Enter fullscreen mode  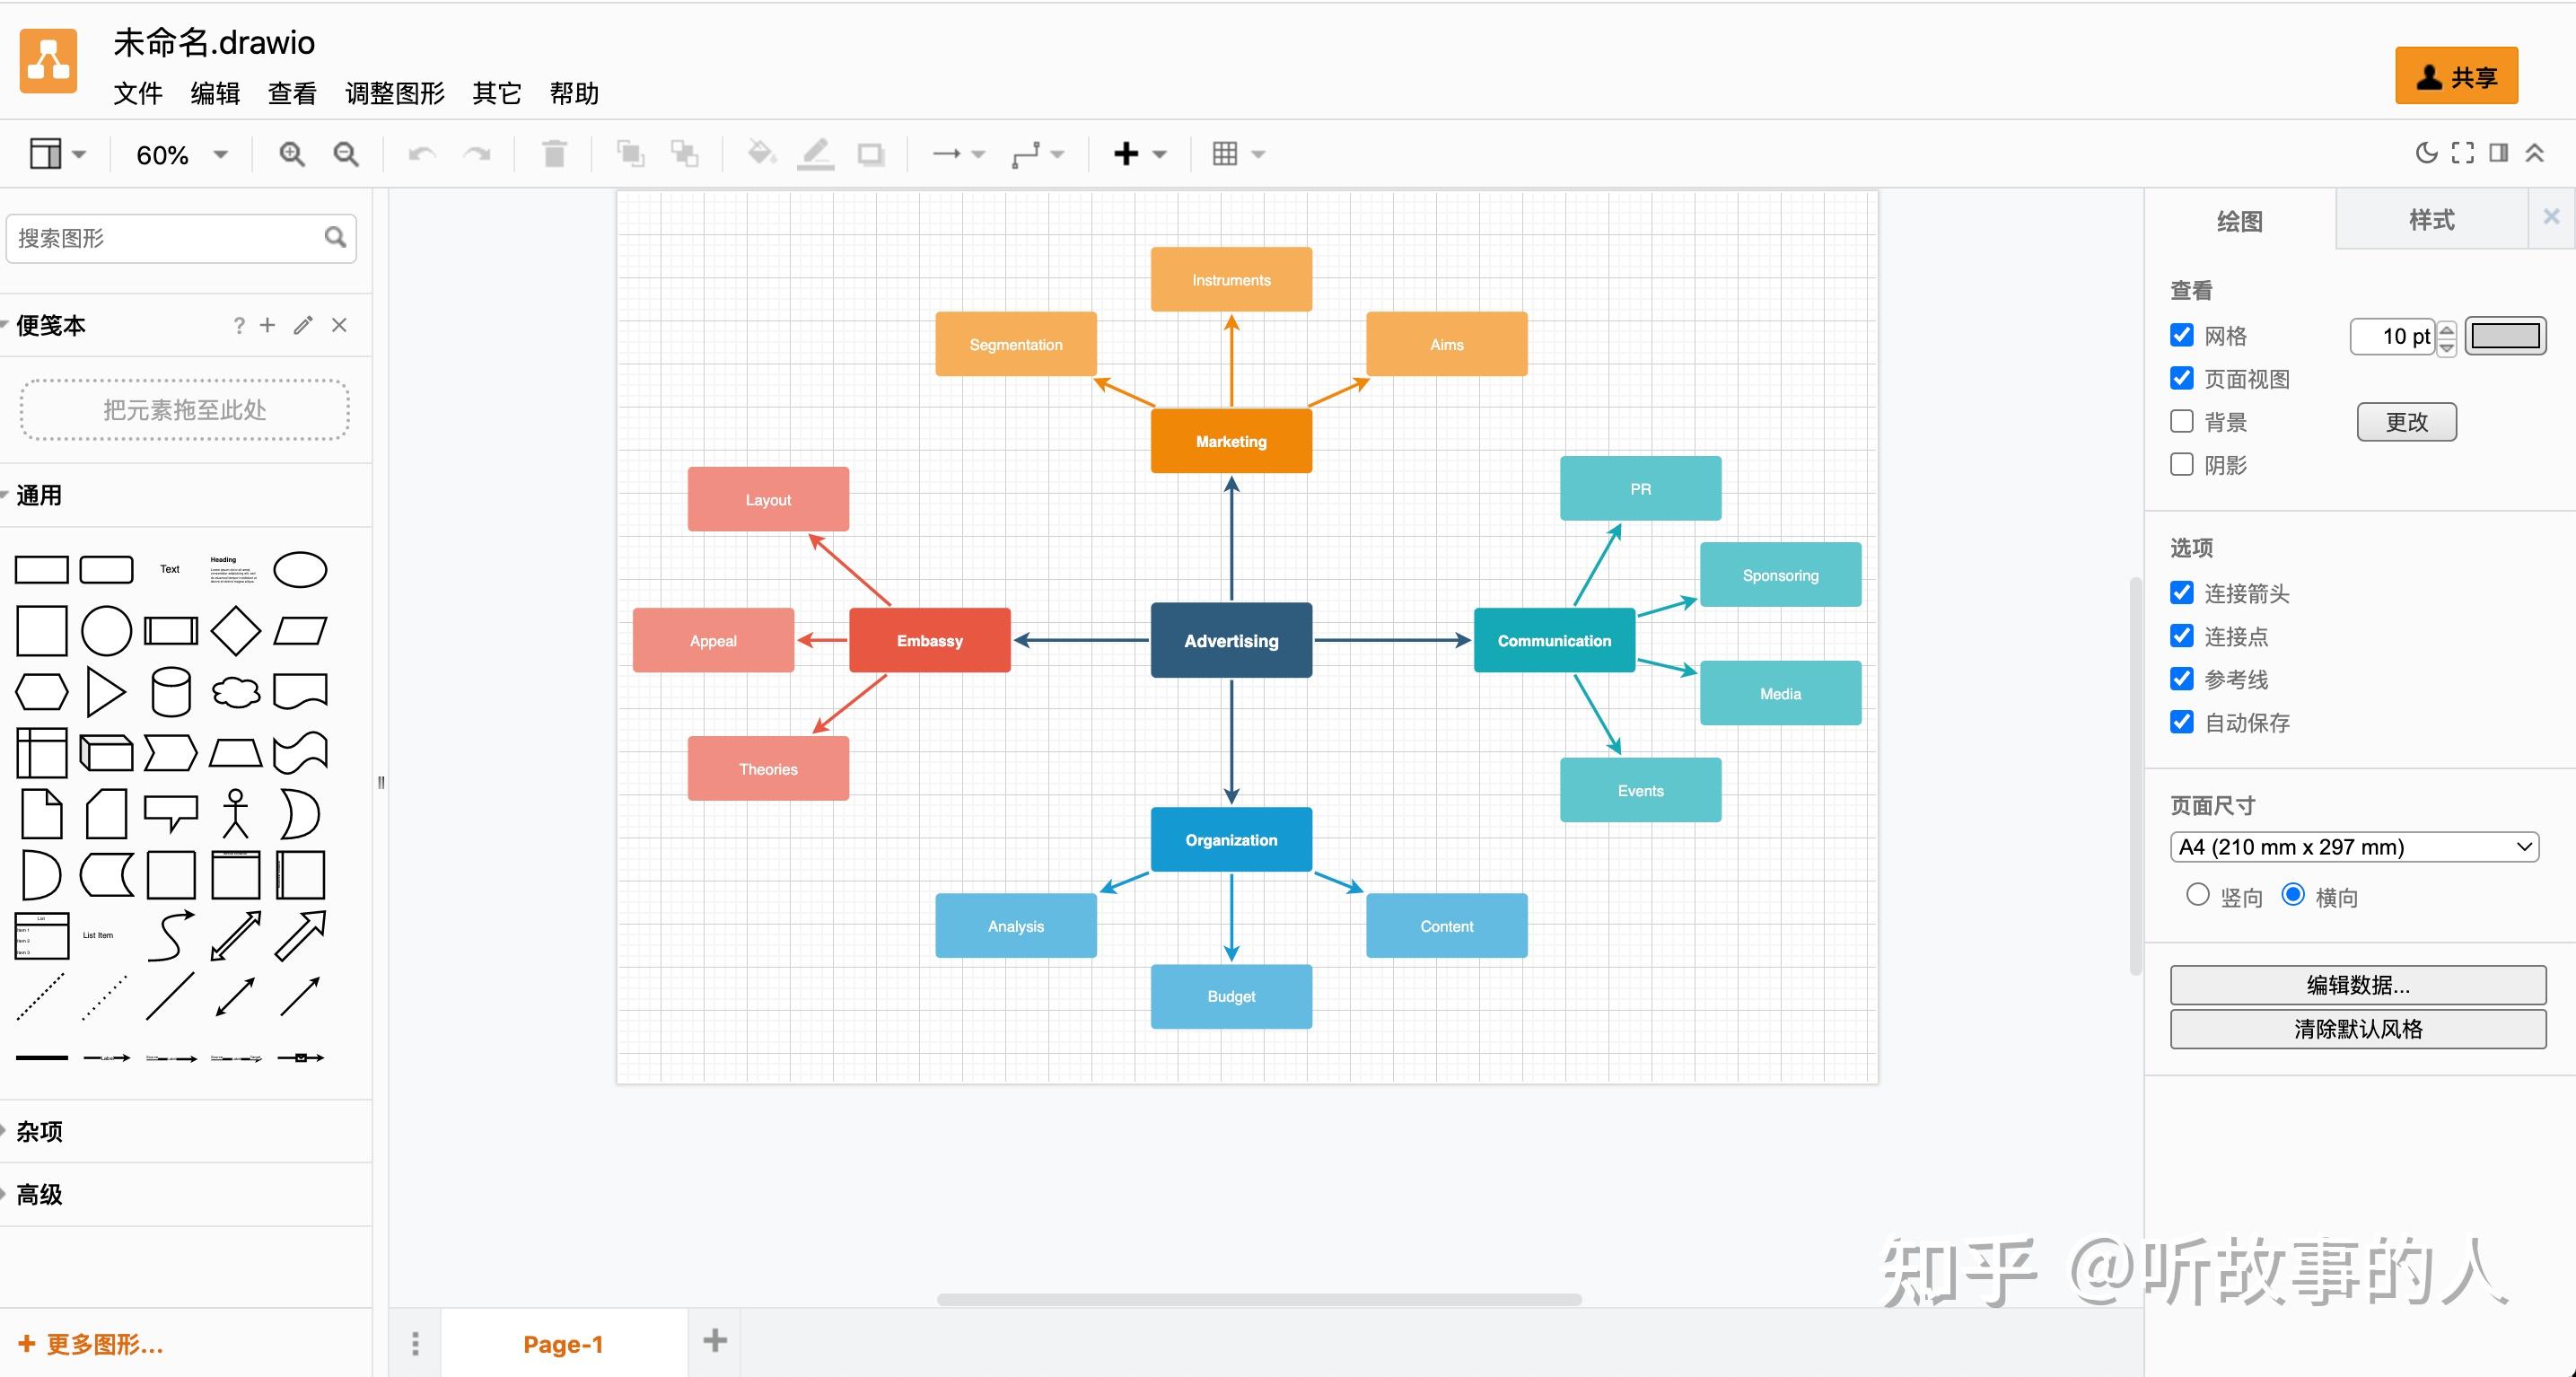(x=2463, y=153)
